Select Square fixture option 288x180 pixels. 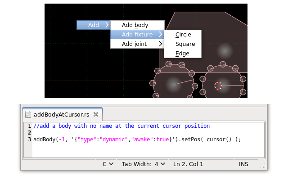pos(184,44)
